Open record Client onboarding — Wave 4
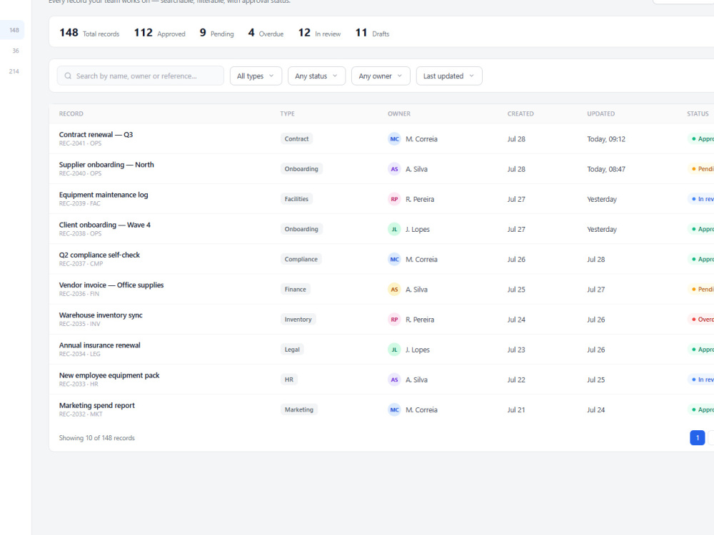714x535 pixels. [105, 225]
